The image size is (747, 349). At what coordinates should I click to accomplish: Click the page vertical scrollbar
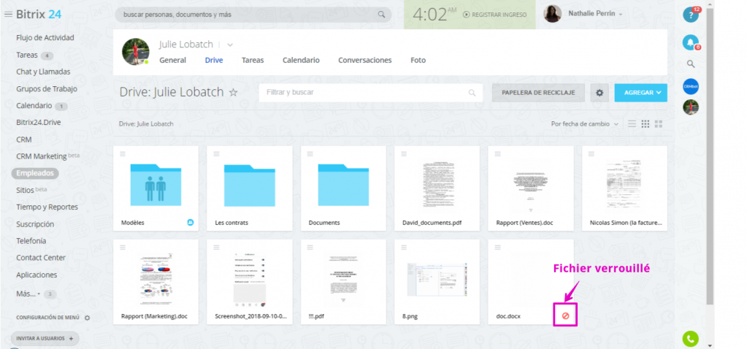coord(710,157)
